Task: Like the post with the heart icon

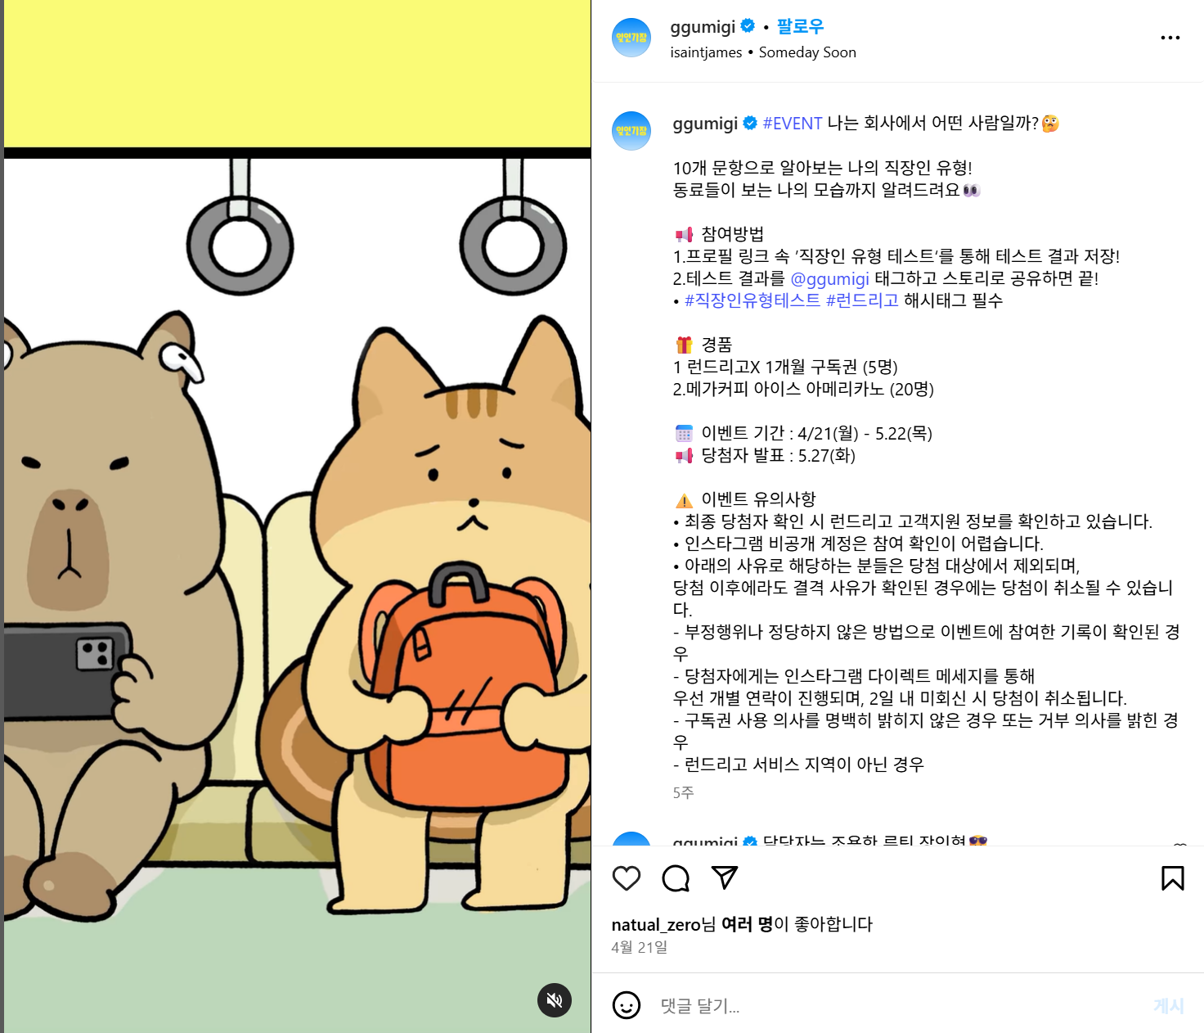Action: [x=627, y=878]
